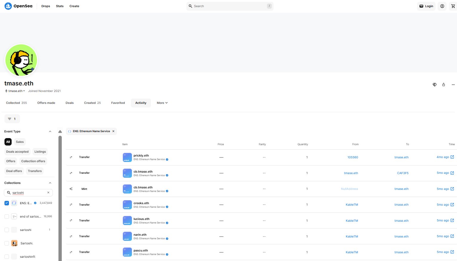
Task: Click the share profile icon
Action: (444, 85)
